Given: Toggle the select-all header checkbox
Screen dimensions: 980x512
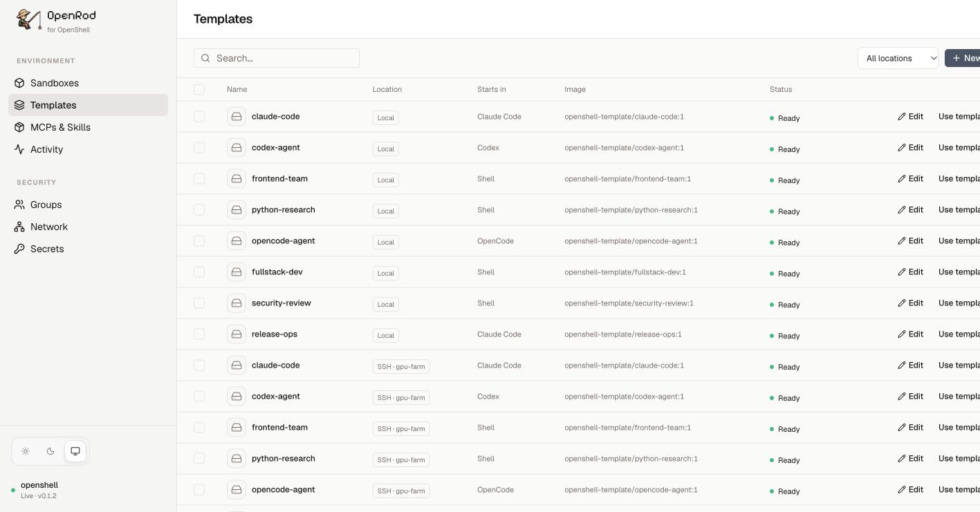Looking at the screenshot, I should 199,89.
